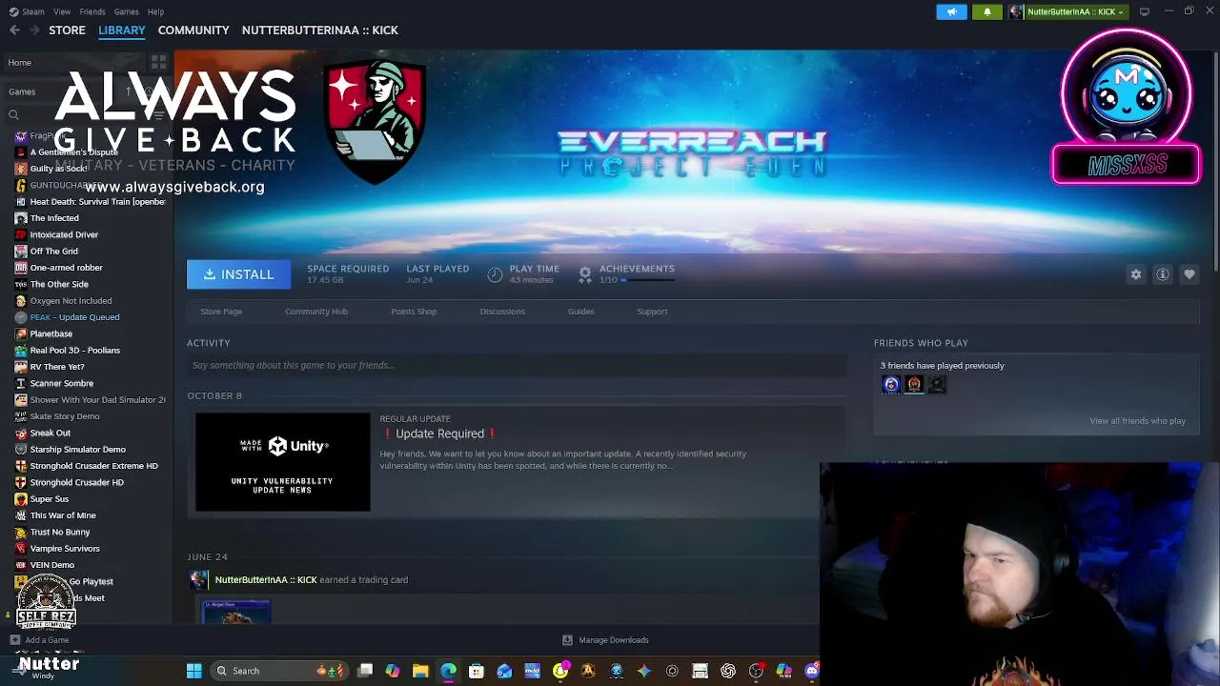Open the Windows Start button
The height and width of the screenshot is (686, 1220).
tap(193, 671)
